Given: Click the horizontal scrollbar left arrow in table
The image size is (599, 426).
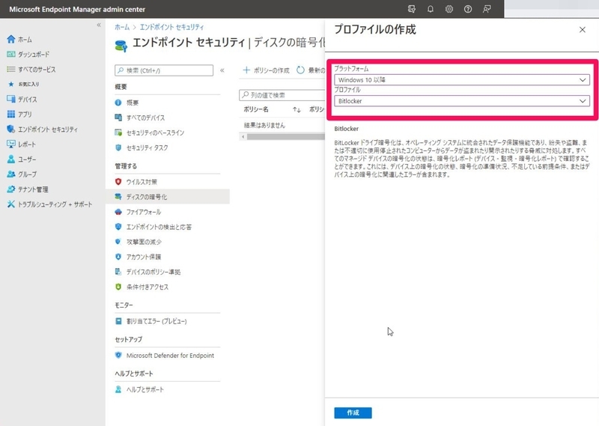Looking at the screenshot, I should point(243,136).
